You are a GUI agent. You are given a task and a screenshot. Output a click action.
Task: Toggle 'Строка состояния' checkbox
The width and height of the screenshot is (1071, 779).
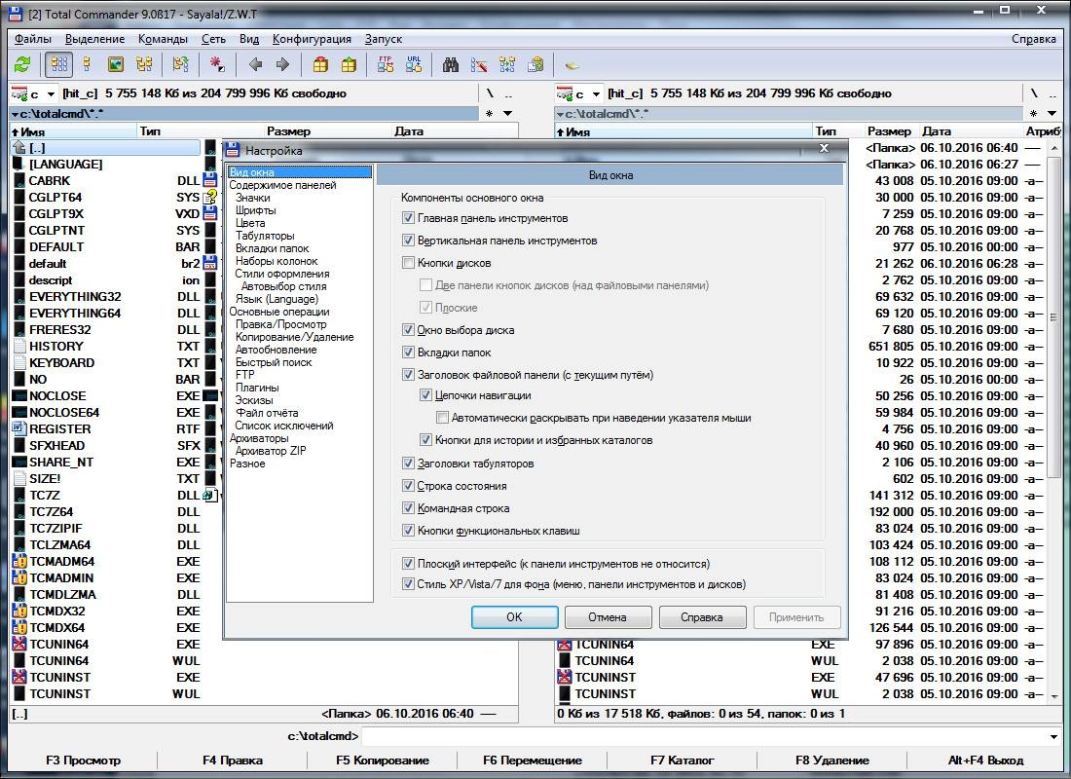[408, 486]
